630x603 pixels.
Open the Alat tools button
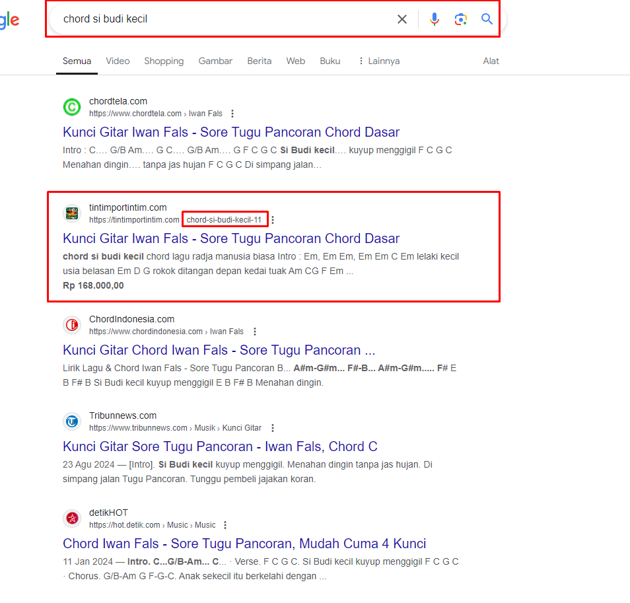(491, 61)
